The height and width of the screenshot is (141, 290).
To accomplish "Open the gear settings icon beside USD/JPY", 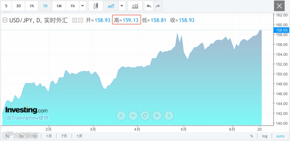I will pos(81,20).
